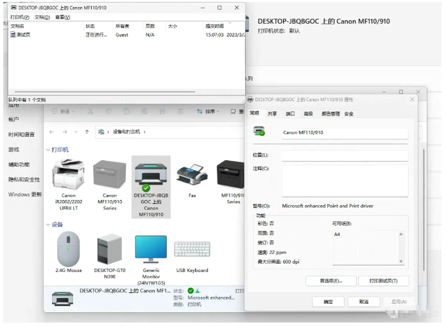Click the Rename toolbar icon
The width and height of the screenshot is (446, 327).
tap(144, 112)
